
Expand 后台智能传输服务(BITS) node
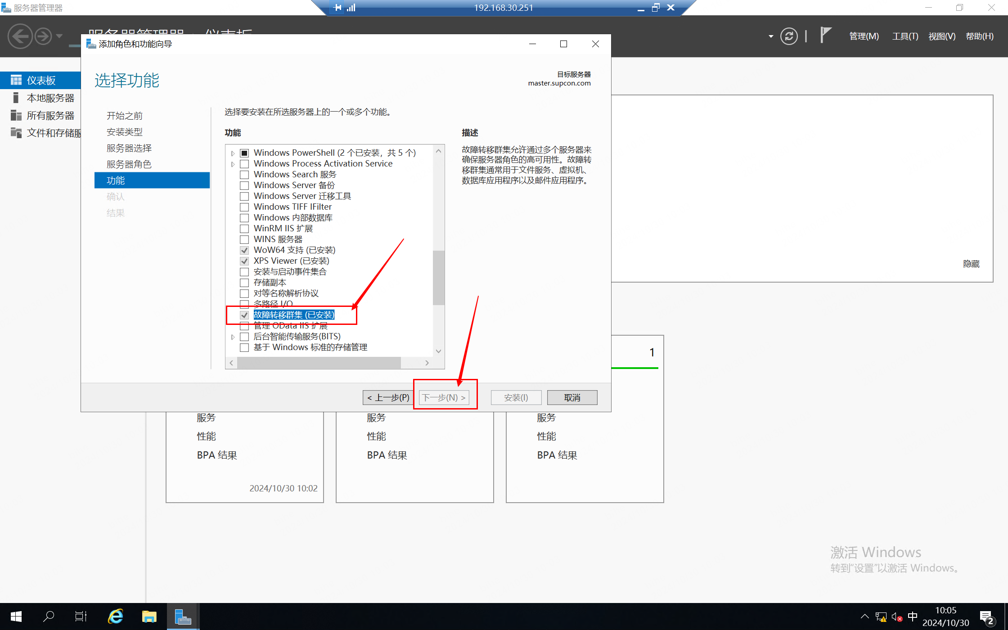(x=233, y=337)
